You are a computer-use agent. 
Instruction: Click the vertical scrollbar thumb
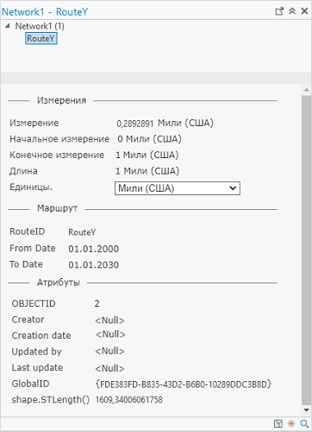pyautogui.click(x=307, y=250)
